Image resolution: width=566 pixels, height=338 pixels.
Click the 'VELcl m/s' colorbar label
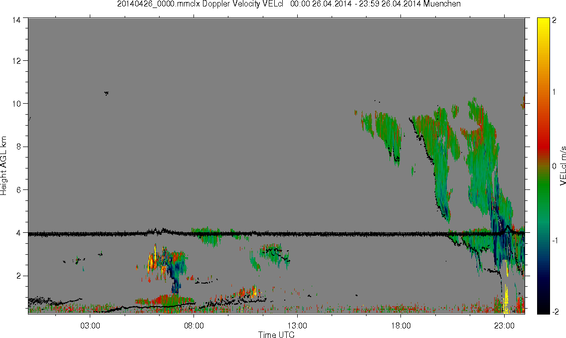(x=563, y=166)
